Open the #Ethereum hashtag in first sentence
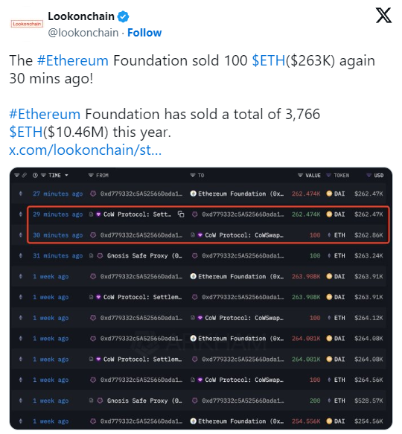 point(73,60)
